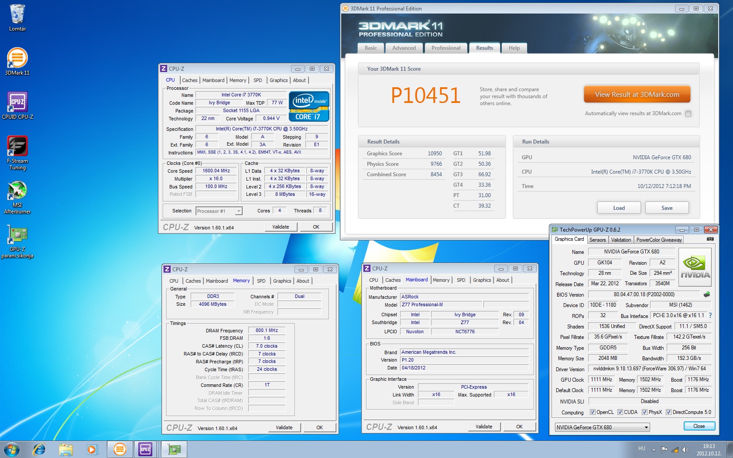The image size is (733, 458).
Task: Click the GPU-Z BIOS Version field
Action: [644, 294]
